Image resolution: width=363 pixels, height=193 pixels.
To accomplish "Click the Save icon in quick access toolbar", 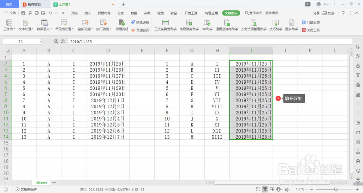I will point(23,13).
